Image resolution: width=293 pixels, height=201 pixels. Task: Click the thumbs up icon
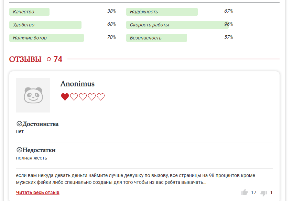(x=245, y=192)
